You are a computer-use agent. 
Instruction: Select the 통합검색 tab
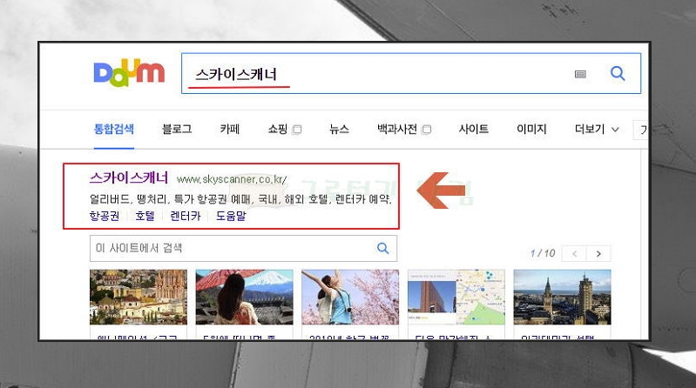113,129
